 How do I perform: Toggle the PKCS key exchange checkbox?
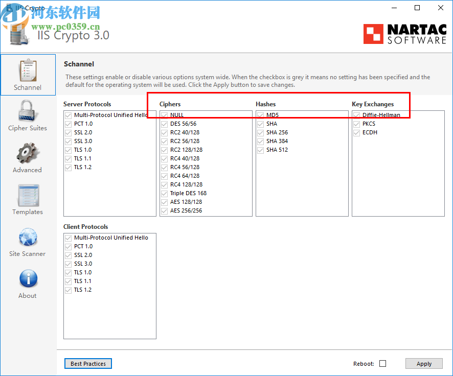click(357, 124)
